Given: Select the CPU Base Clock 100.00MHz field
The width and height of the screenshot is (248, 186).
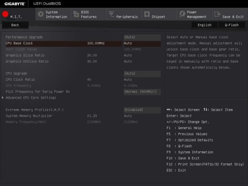Looking at the screenshot, I should pos(96,44).
